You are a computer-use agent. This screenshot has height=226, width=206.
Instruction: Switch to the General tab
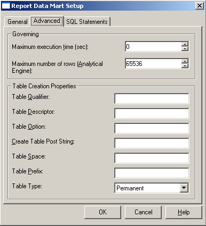tap(17, 22)
